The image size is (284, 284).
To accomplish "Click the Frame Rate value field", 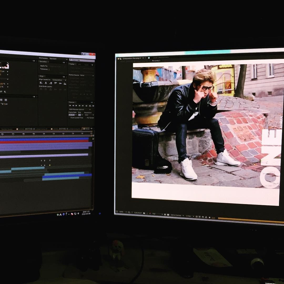I will click(72, 115).
